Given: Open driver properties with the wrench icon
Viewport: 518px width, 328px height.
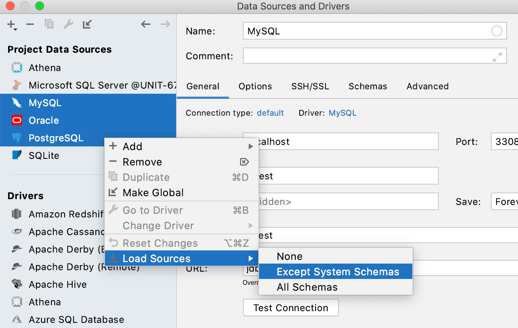Looking at the screenshot, I should [x=68, y=24].
